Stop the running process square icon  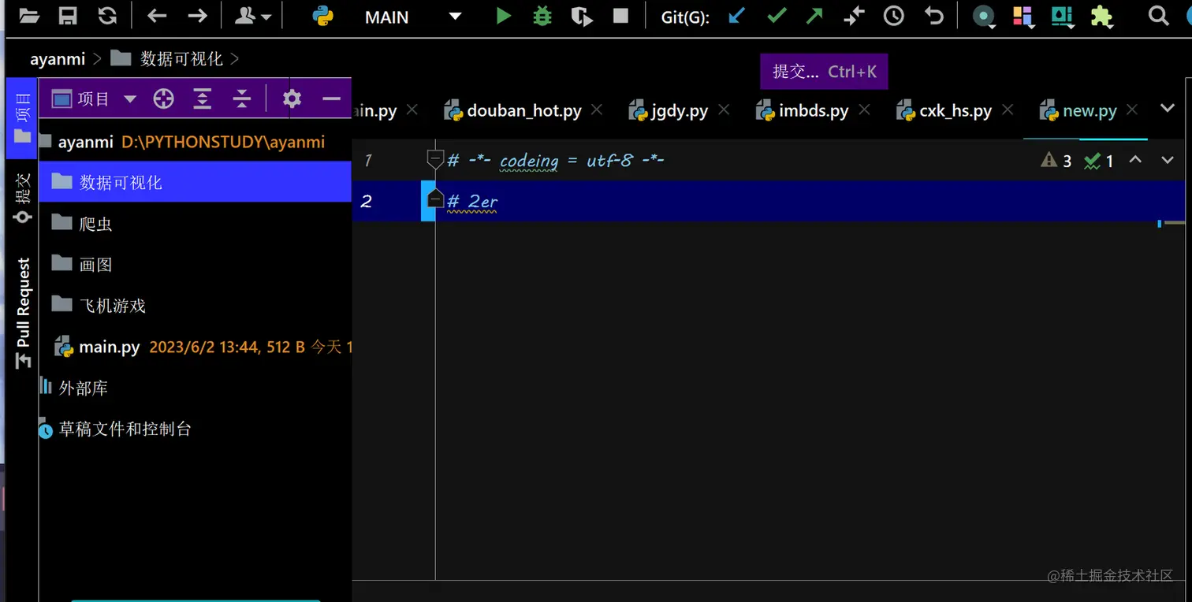(x=621, y=16)
